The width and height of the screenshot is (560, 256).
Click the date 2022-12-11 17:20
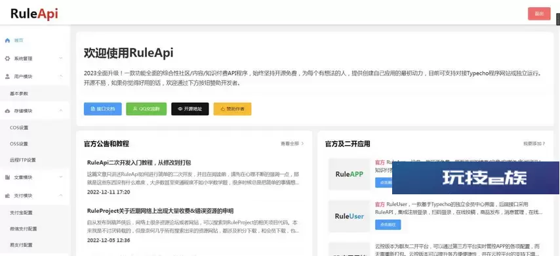click(109, 192)
